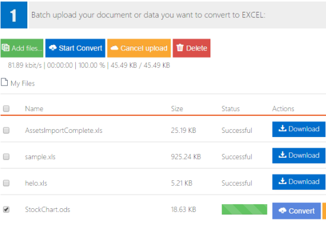Click the Cancel upload button
The height and width of the screenshot is (229, 326).
(139, 48)
